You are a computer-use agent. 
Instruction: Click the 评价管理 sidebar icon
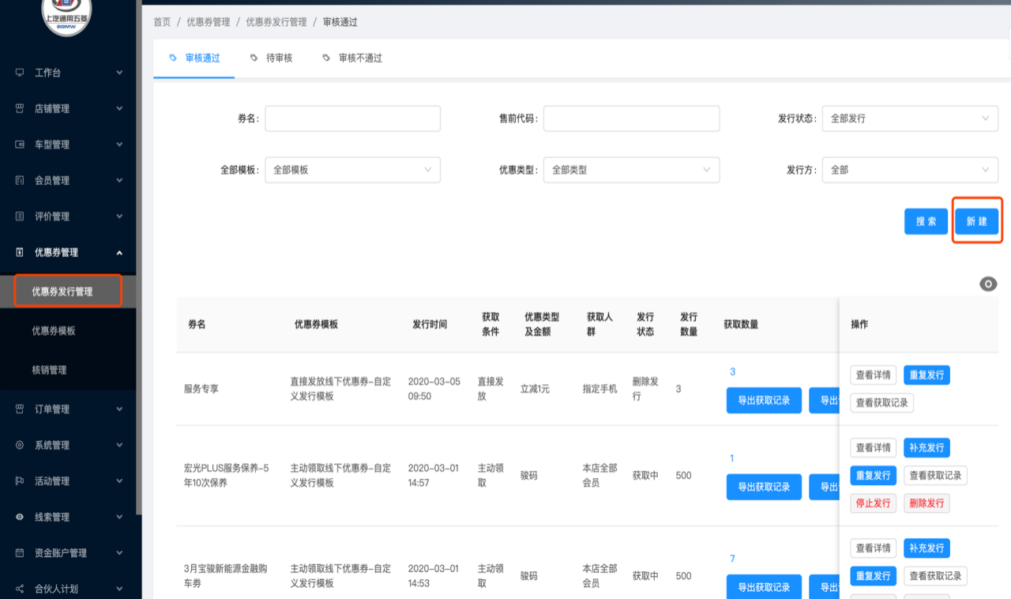point(20,217)
